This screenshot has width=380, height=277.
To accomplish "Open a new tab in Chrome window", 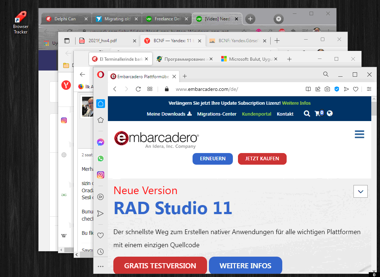I will point(250,19).
